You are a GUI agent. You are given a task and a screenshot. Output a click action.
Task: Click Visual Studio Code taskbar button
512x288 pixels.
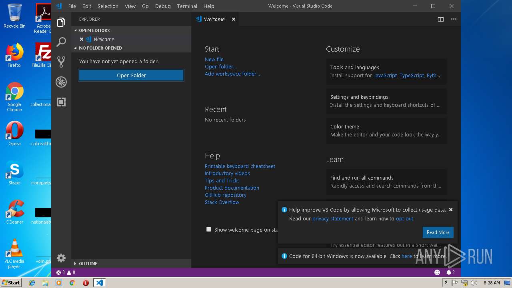pyautogui.click(x=99, y=283)
